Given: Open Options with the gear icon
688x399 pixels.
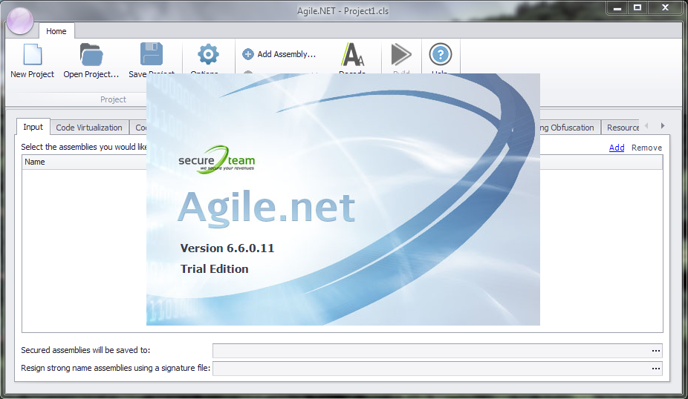Looking at the screenshot, I should click(208, 54).
